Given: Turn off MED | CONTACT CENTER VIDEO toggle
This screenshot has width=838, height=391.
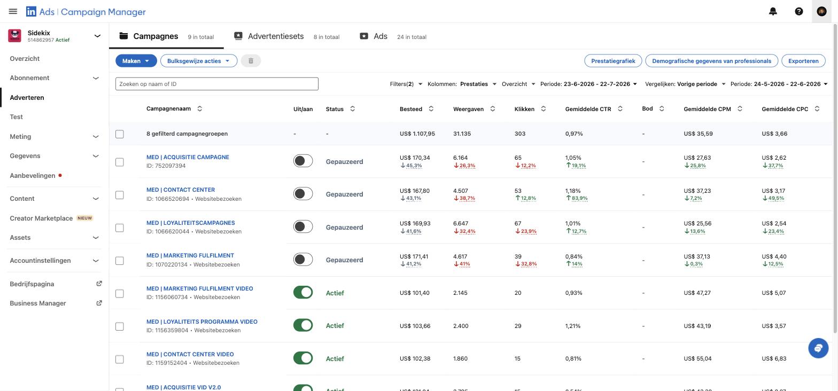Looking at the screenshot, I should pos(303,358).
